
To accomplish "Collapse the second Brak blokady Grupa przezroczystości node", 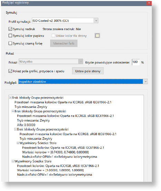I will tap(13, 111).
